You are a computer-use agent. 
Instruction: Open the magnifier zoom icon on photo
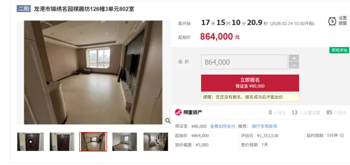[x=168, y=121]
